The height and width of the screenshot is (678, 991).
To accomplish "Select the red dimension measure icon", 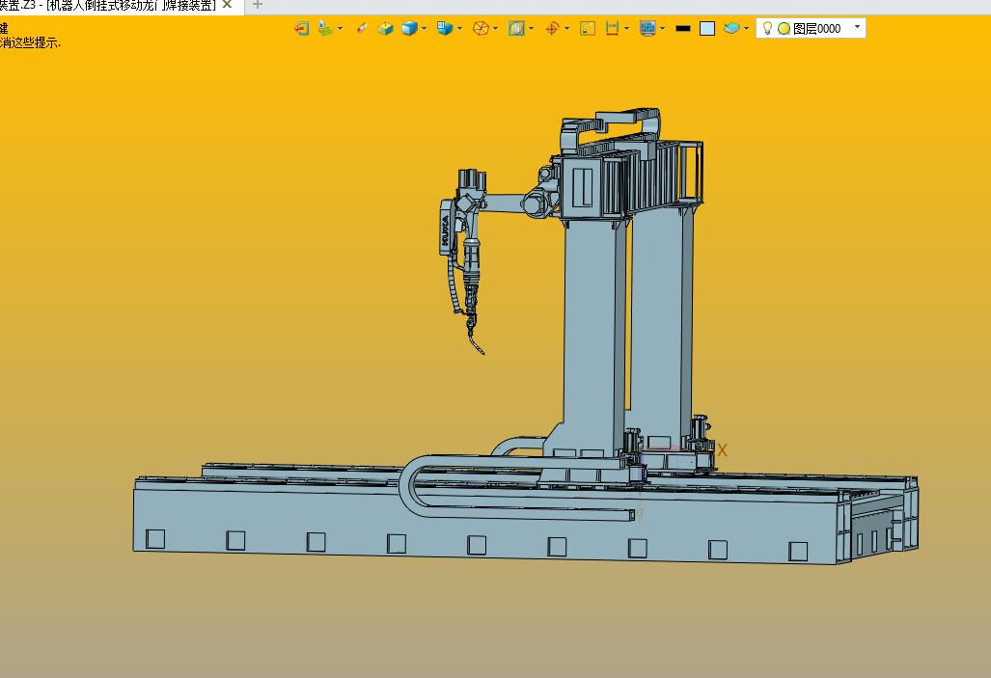I will [612, 28].
